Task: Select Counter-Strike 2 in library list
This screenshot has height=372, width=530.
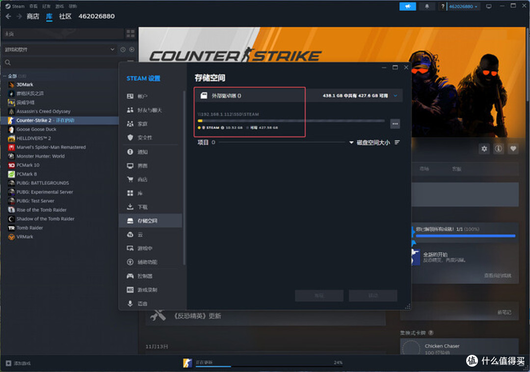Action: click(x=60, y=120)
